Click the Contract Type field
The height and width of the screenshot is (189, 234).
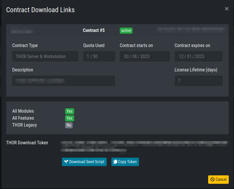point(45,56)
